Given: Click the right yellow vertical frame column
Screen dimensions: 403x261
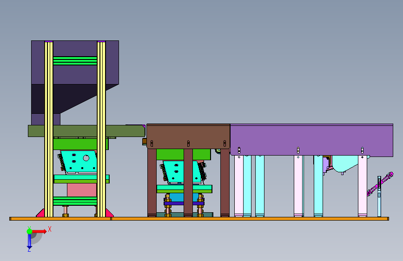Looking at the screenshot, I should pyautogui.click(x=101, y=129).
